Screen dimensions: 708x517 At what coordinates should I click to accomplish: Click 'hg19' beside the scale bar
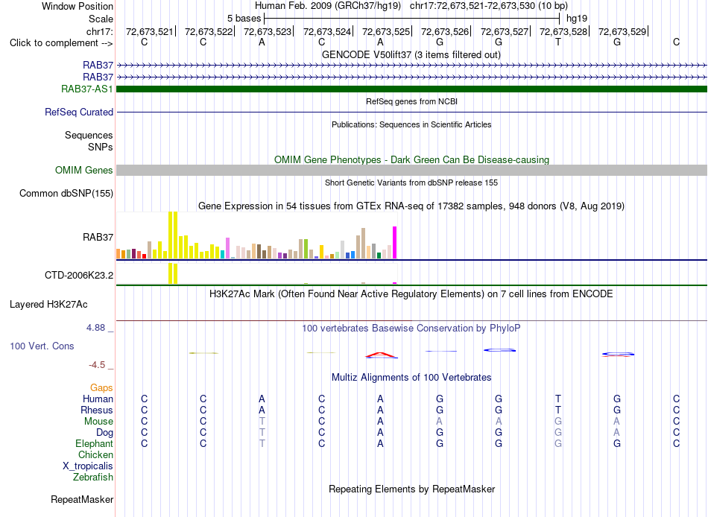[577, 19]
